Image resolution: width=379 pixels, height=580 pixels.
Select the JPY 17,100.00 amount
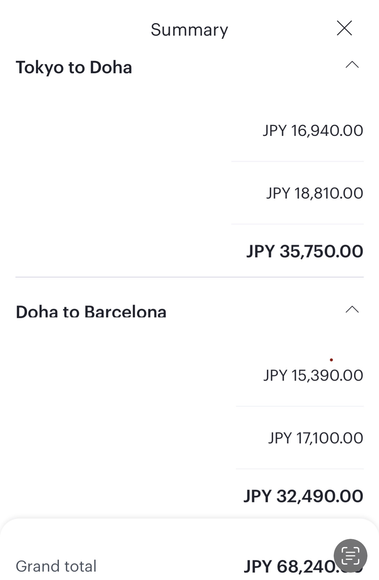coord(316,438)
